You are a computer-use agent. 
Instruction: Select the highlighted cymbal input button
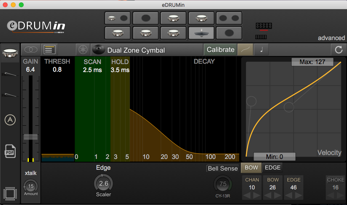pos(202,33)
